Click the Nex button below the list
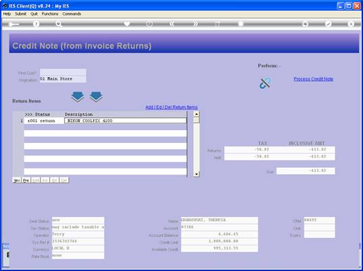The height and width of the screenshot is (271, 363). point(17,180)
